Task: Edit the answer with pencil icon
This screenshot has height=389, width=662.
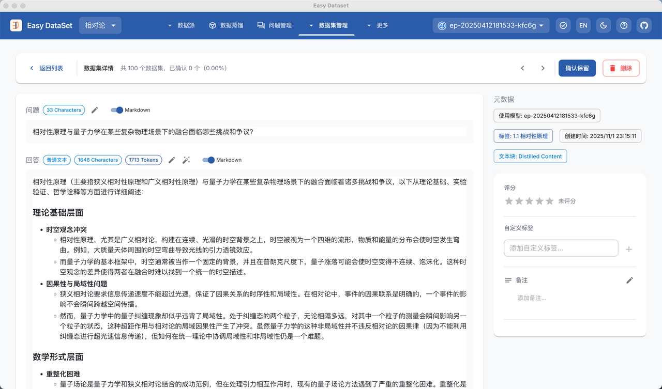Action: pyautogui.click(x=172, y=160)
